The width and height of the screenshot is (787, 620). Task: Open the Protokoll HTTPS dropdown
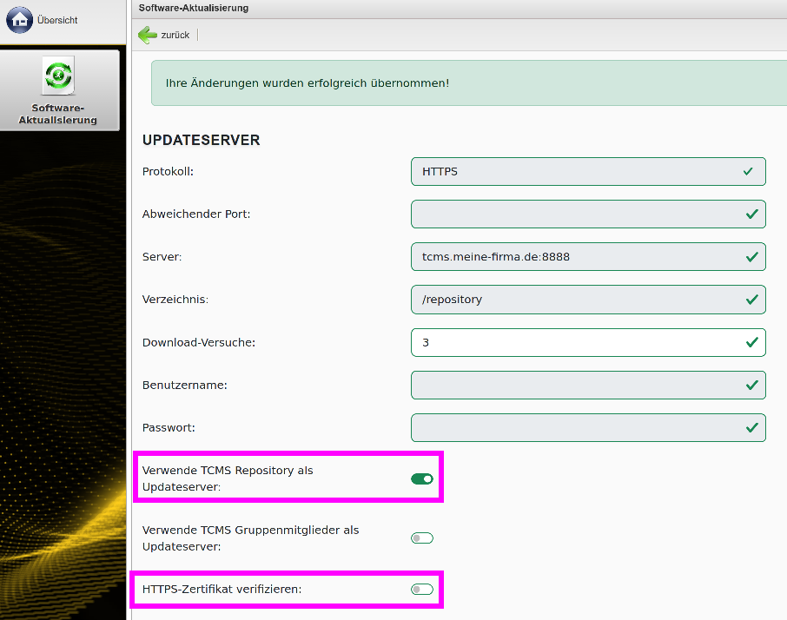[588, 172]
